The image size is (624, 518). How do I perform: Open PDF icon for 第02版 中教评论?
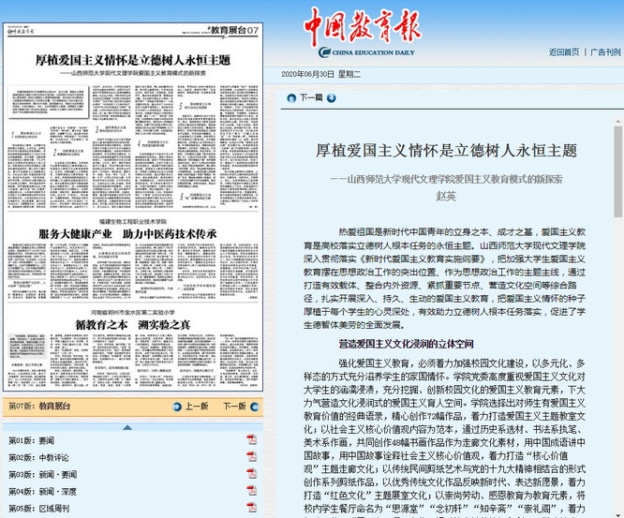[251, 457]
